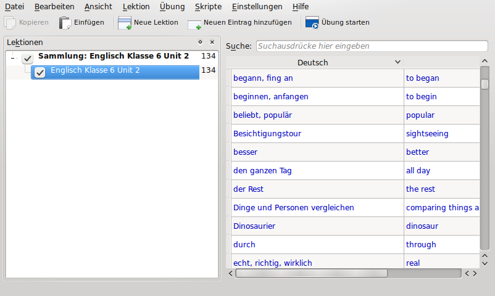Select the cell 'through'
The width and height of the screenshot is (495, 296).
(442, 245)
